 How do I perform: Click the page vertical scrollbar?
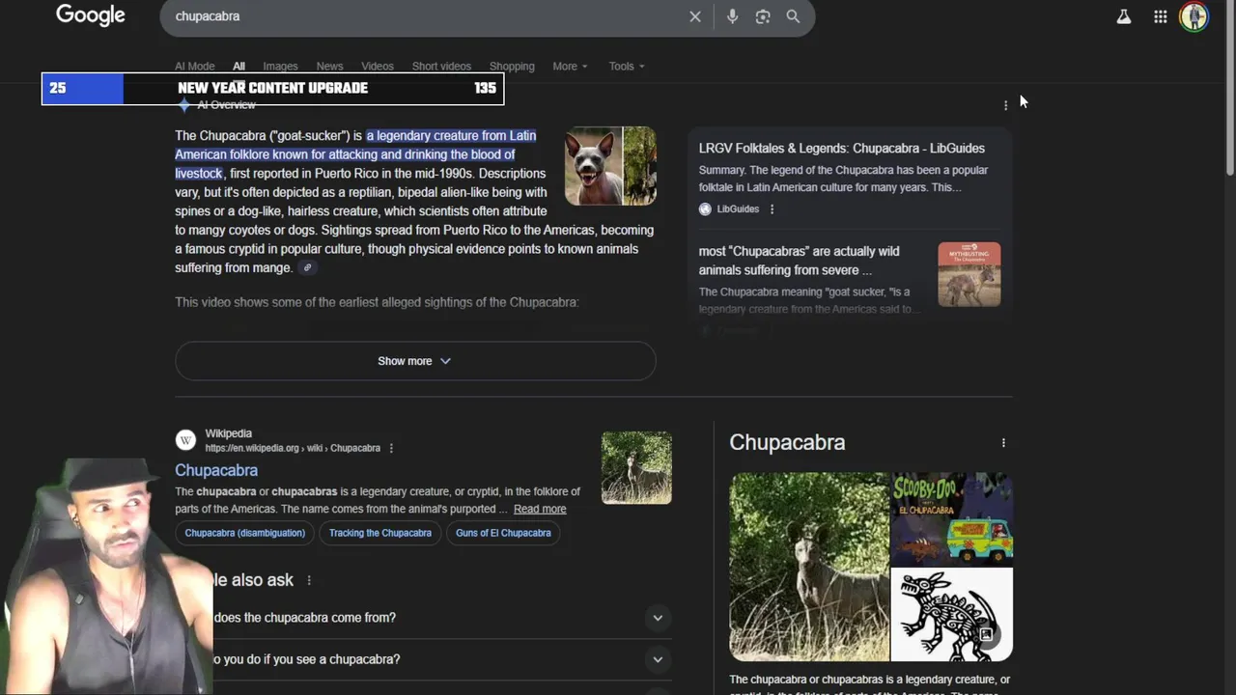1229,89
